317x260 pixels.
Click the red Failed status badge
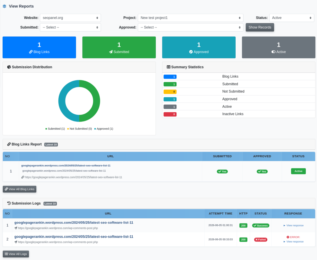[x=261, y=239]
